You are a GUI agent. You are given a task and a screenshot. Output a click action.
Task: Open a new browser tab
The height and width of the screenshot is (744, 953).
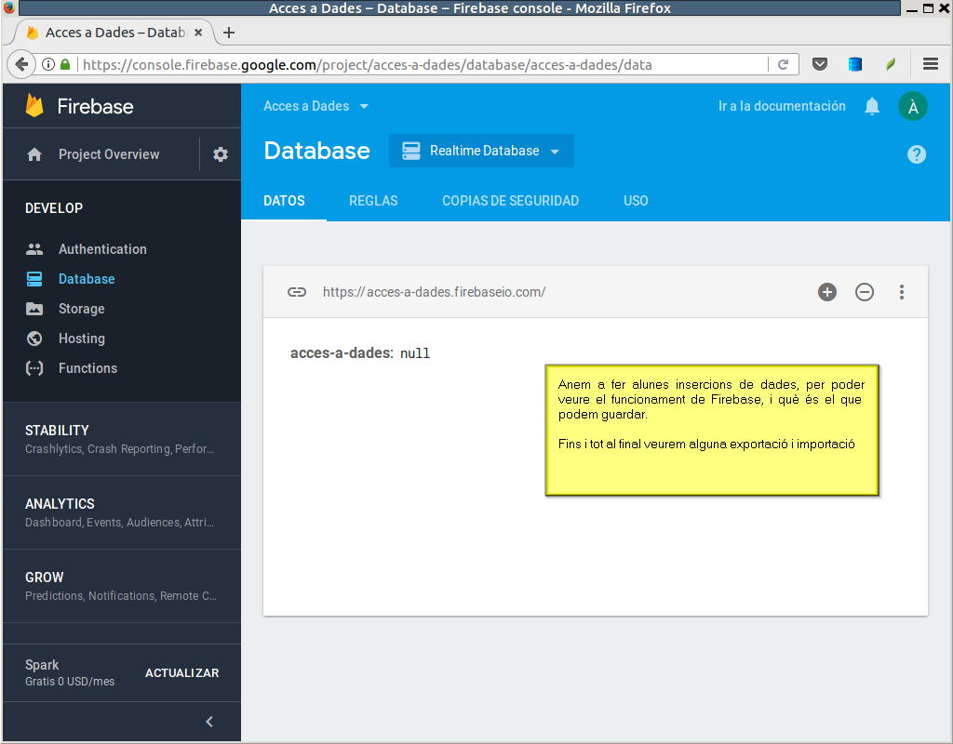[229, 33]
